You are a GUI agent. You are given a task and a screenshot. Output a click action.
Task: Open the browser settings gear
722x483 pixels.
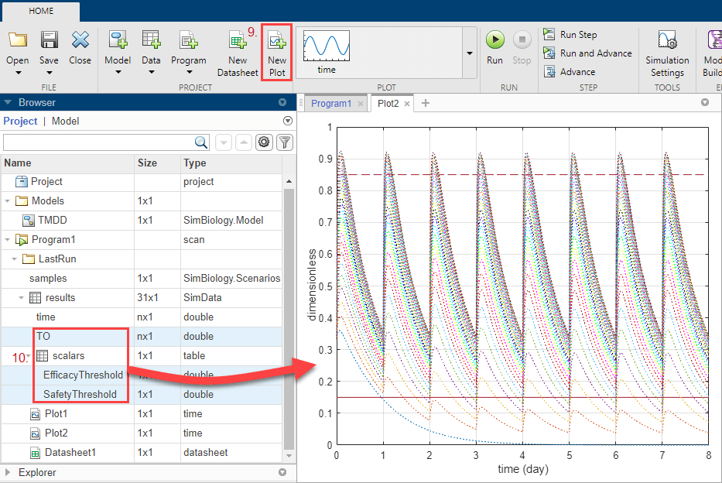265,142
